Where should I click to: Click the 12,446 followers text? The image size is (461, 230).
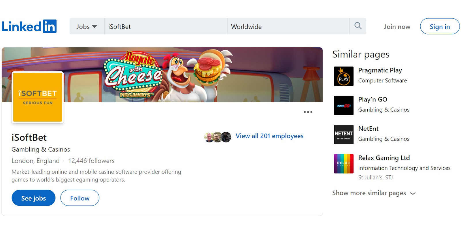coord(91,161)
